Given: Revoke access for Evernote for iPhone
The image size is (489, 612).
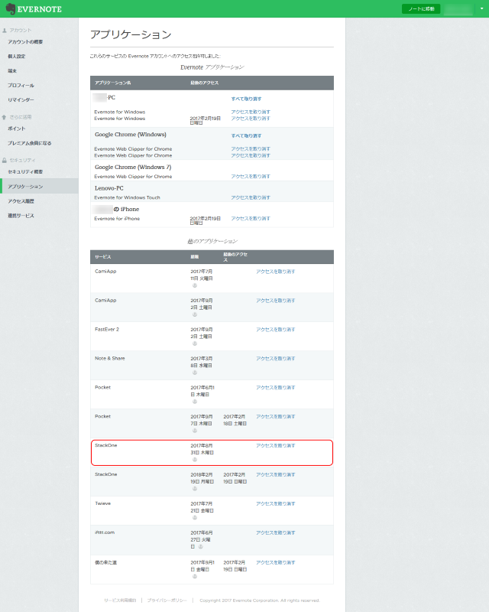Looking at the screenshot, I should click(x=251, y=219).
